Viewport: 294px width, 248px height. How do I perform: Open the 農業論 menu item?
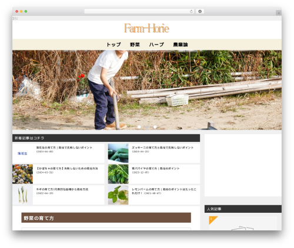pos(181,45)
